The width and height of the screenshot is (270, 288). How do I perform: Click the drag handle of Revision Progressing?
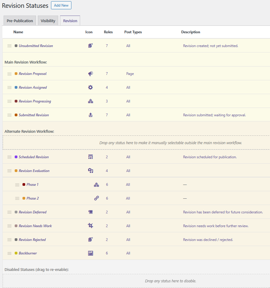pyautogui.click(x=9, y=101)
